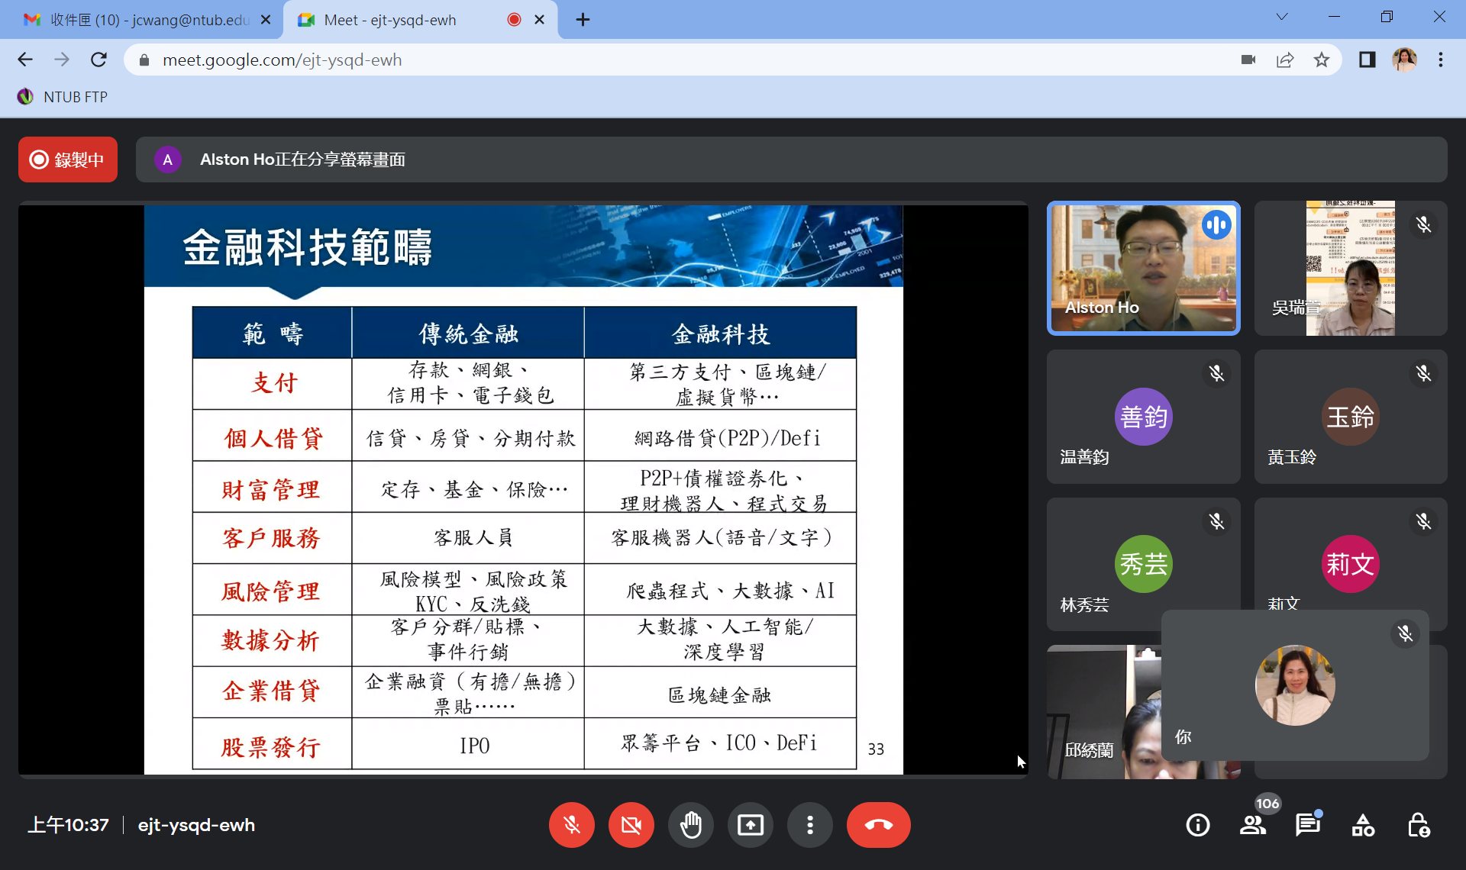Click the muted mic icon on 温善鈞's tile
Viewport: 1466px width, 870px height.
click(1216, 373)
